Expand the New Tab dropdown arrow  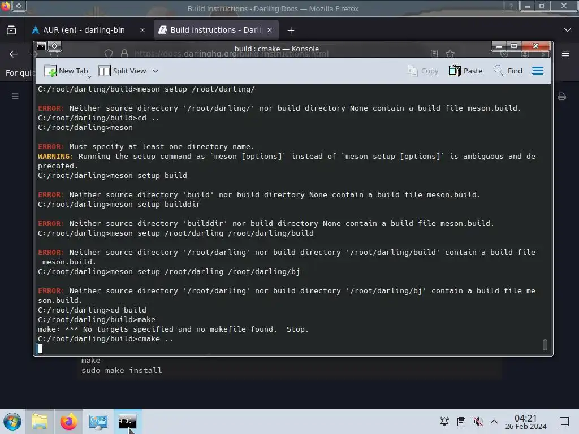tap(89, 77)
